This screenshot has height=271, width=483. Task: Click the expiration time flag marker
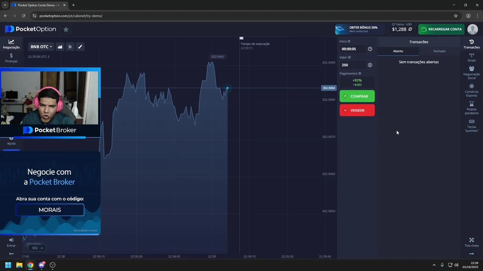pos(241,38)
